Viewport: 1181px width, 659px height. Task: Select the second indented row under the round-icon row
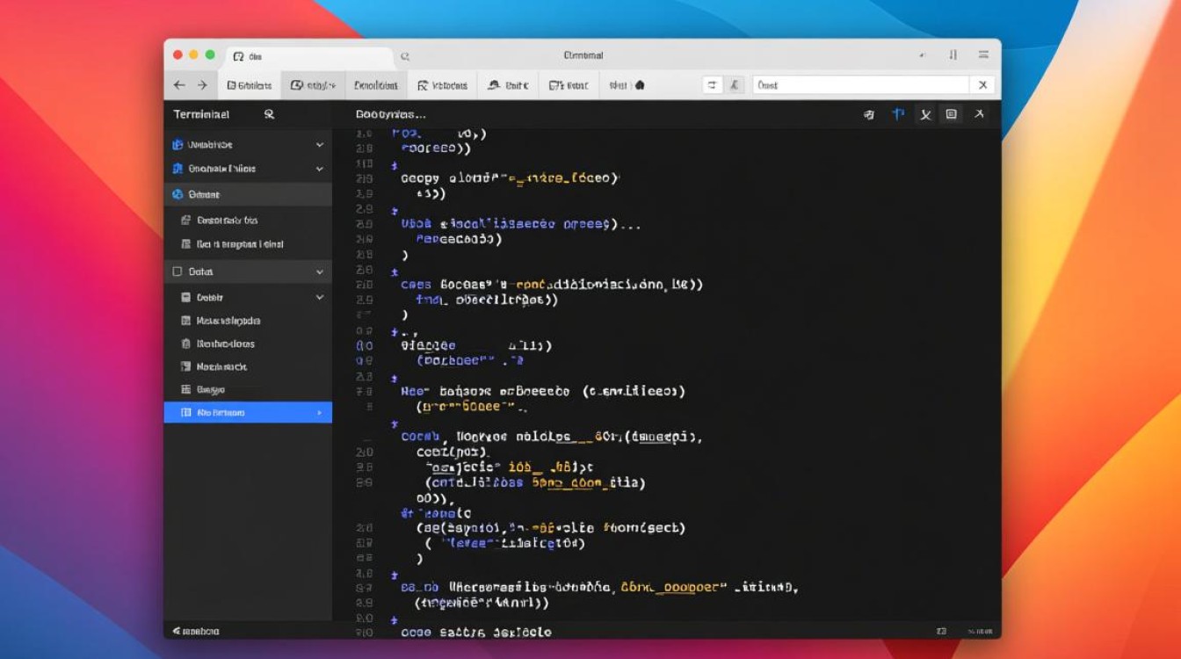pyautogui.click(x=248, y=244)
